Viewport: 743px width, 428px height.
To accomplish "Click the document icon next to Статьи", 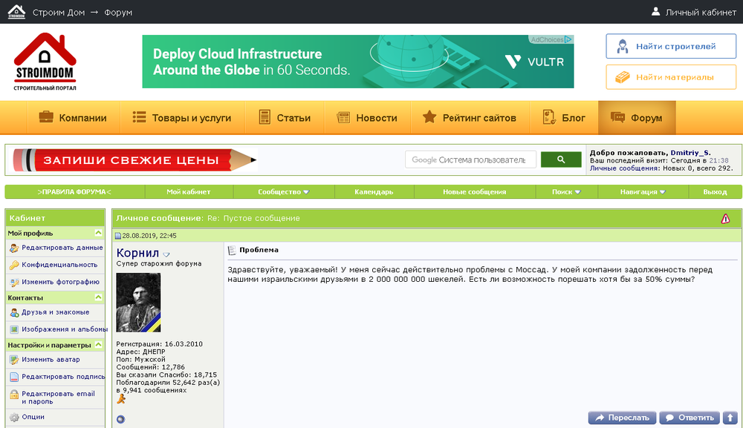I will pos(265,116).
